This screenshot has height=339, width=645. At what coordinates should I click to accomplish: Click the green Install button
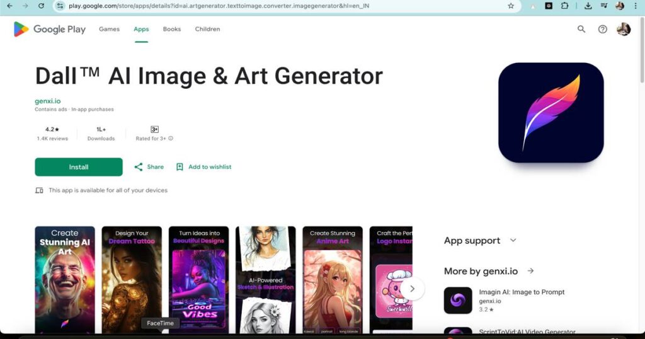(x=79, y=167)
